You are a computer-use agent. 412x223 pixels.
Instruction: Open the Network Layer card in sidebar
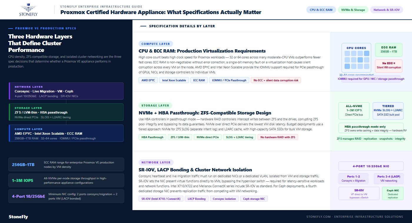(66, 91)
